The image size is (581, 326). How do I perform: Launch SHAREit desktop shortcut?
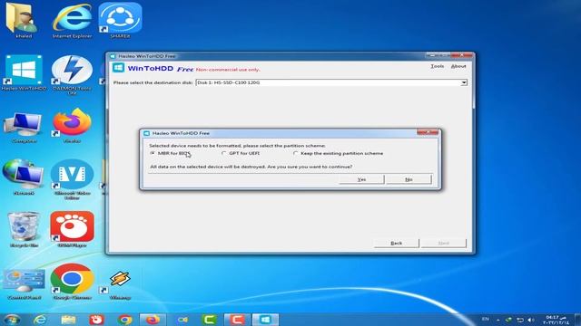(120, 21)
